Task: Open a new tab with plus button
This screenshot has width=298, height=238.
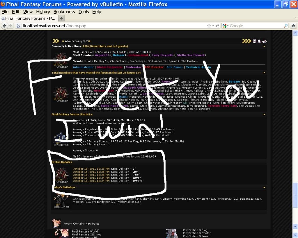Action: pos(61,18)
